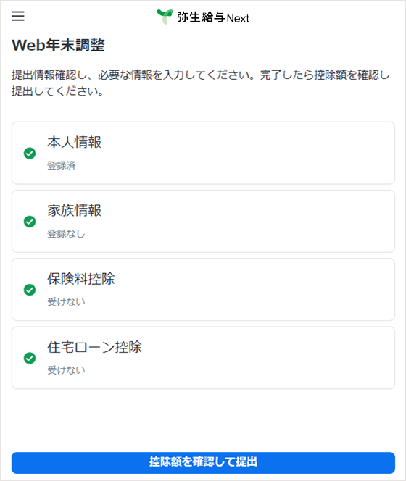
Task: Open the 住宅ローン控除 card
Action: tap(203, 358)
